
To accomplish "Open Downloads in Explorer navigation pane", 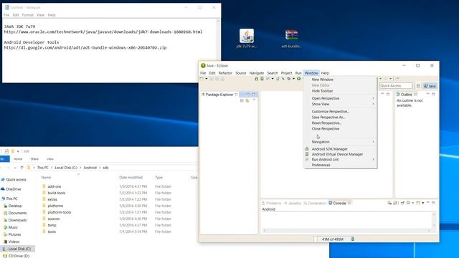I will [17, 220].
